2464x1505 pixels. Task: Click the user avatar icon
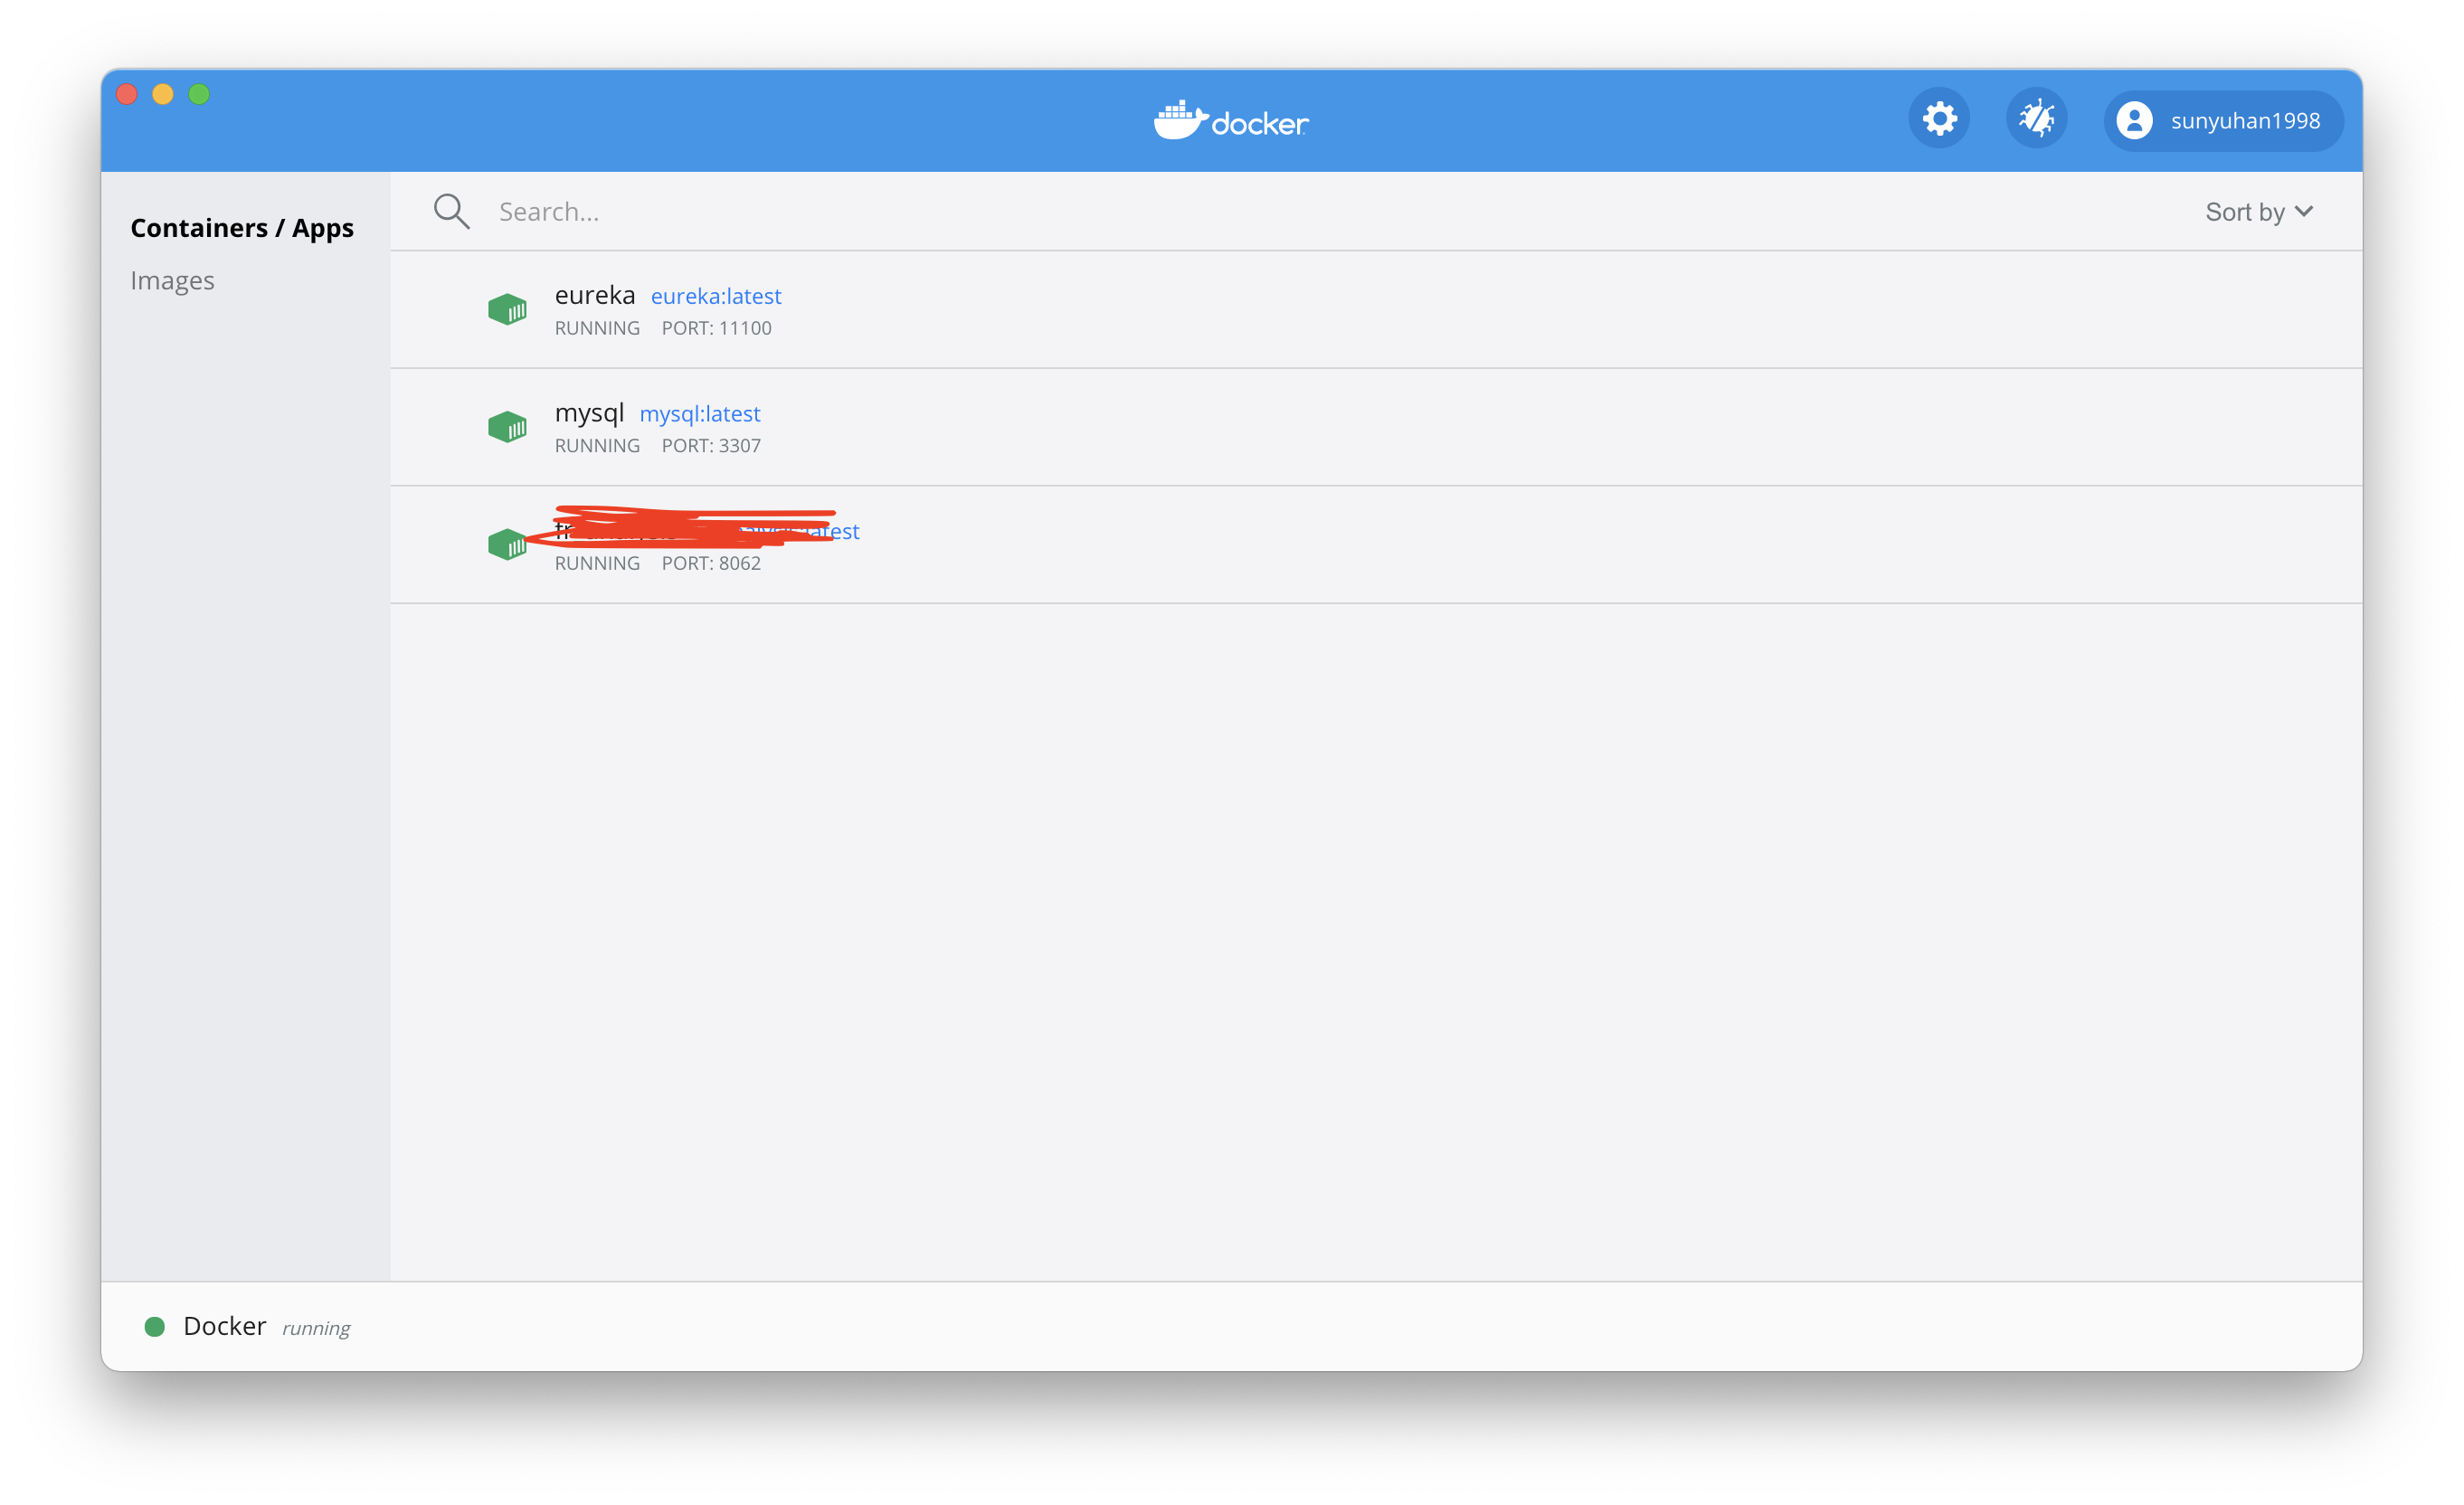pos(2134,121)
